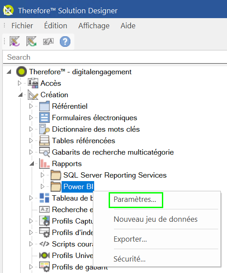Click the Profils d'indexation gear icon
The width and height of the screenshot is (227, 273).
tap(44, 232)
